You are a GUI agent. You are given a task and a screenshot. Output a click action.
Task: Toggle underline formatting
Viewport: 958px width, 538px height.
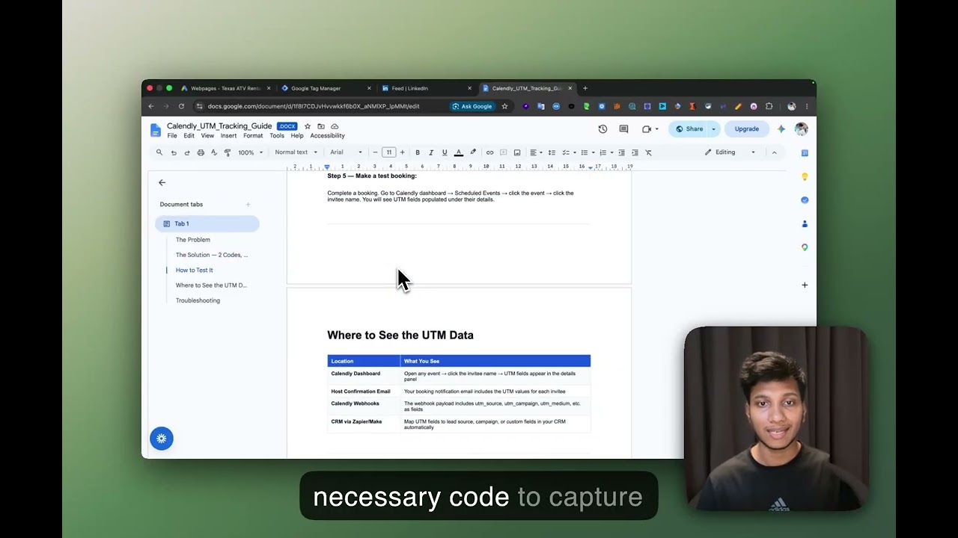(445, 152)
